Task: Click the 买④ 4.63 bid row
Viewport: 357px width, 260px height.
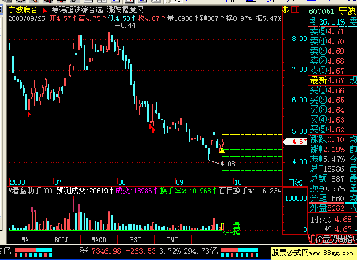Action: tap(327, 120)
